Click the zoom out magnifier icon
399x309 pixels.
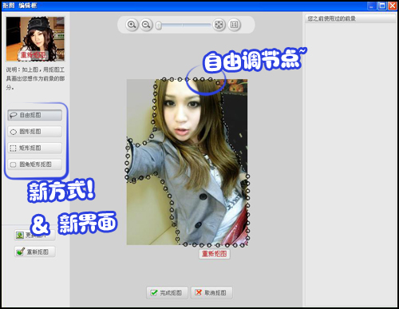point(146,25)
